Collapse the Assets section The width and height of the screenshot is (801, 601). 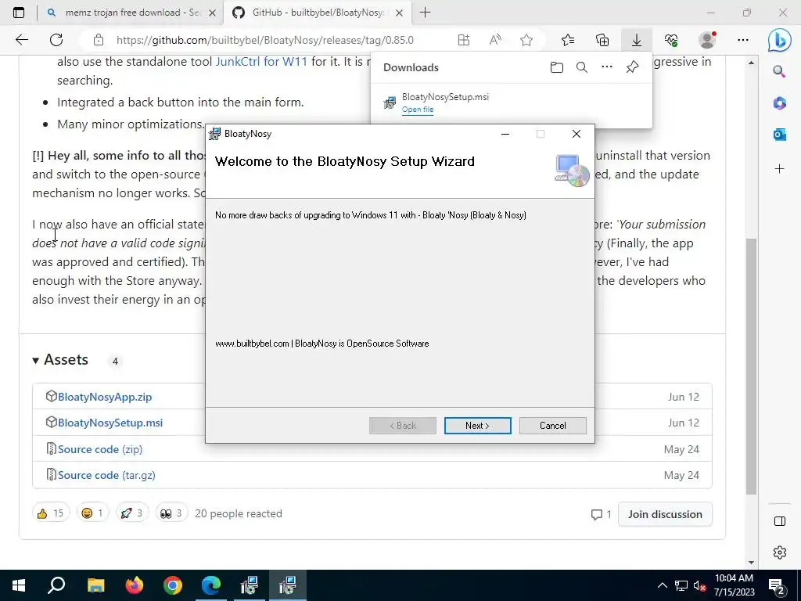60,360
